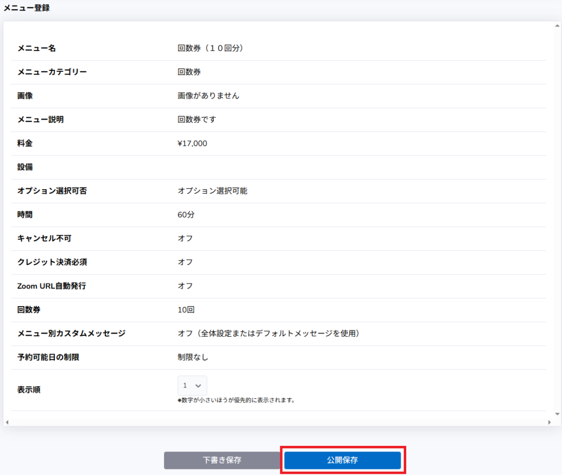Screen dimensions: 562x475
Task: Click the scroll up arrow in the panel
Action: point(557,26)
